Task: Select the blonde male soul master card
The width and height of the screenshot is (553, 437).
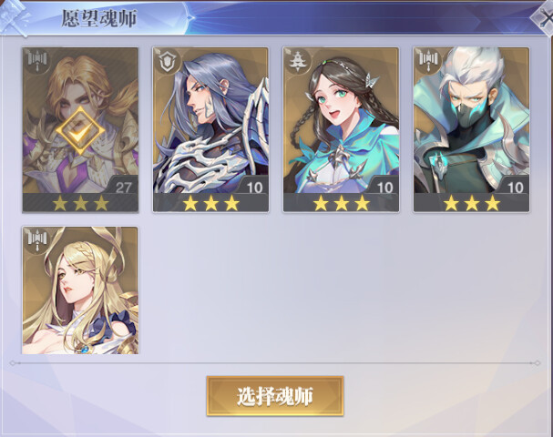Action: (x=80, y=130)
